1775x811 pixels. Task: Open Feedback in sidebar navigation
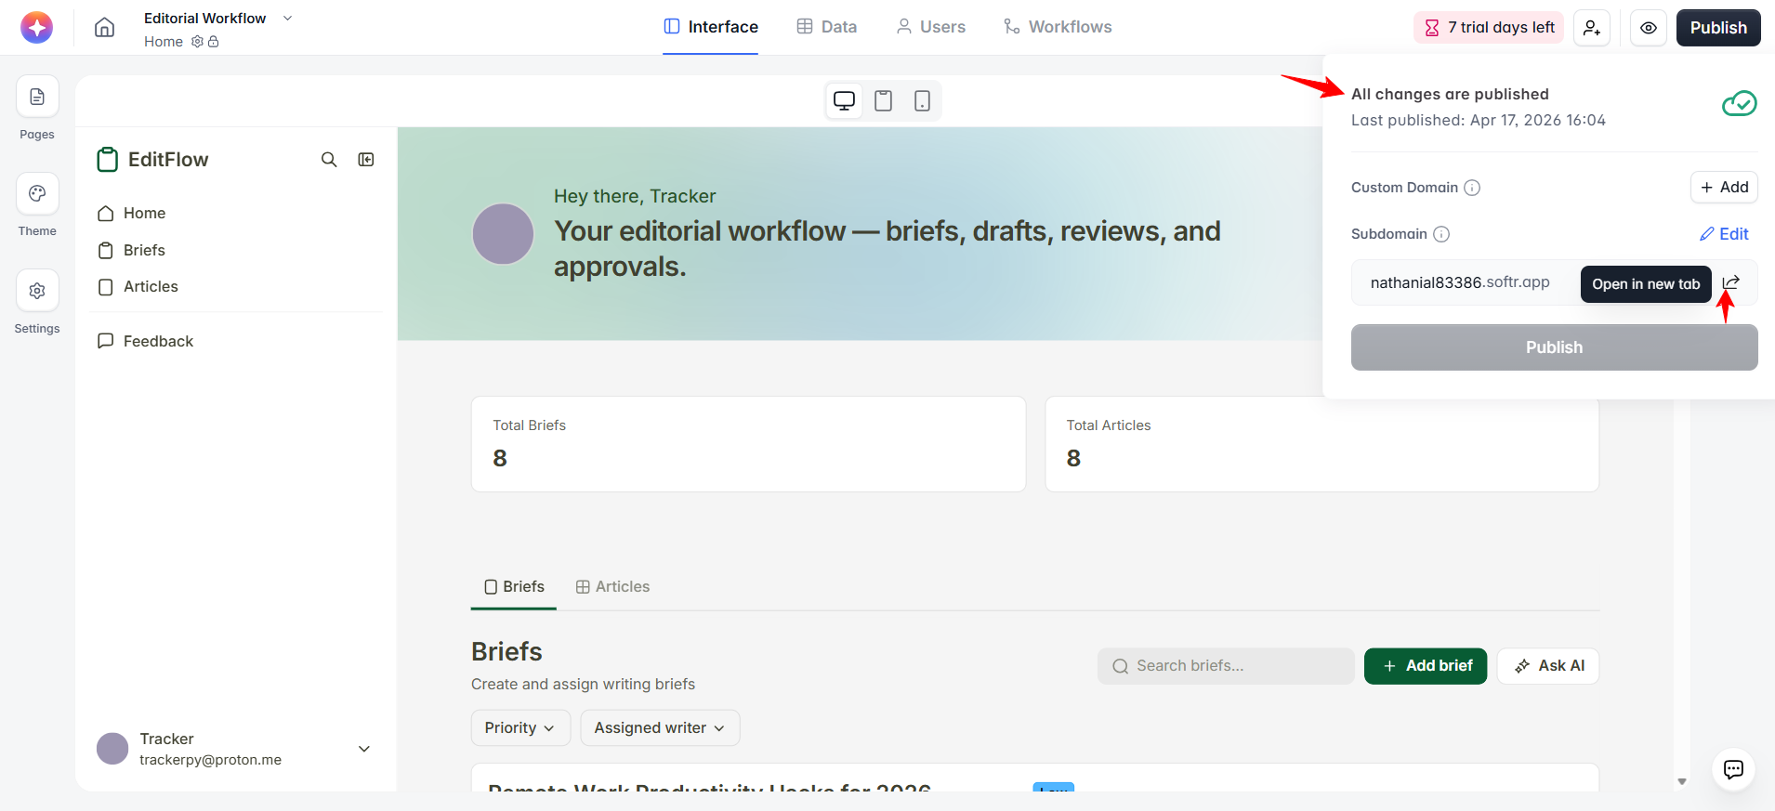pos(145,341)
